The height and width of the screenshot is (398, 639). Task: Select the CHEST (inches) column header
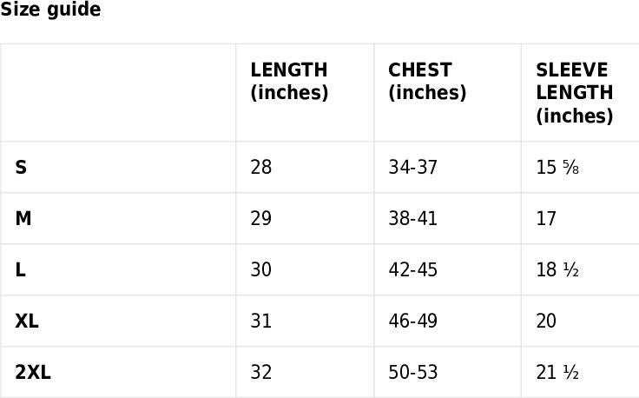pos(427,81)
